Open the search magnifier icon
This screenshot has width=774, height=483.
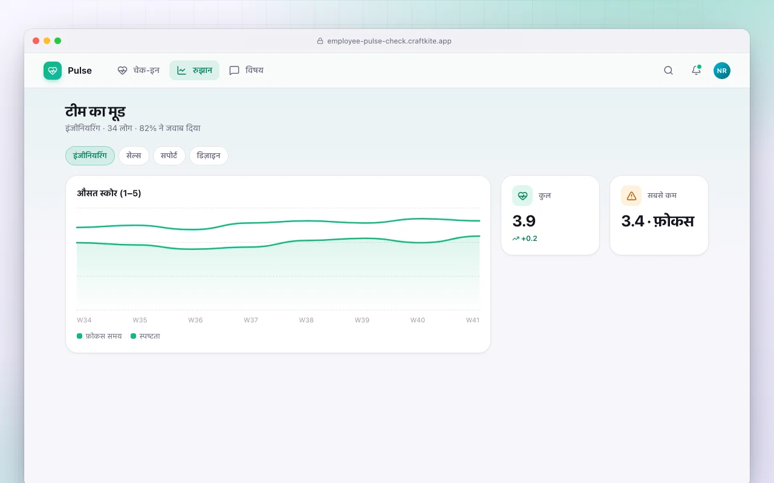pyautogui.click(x=668, y=71)
